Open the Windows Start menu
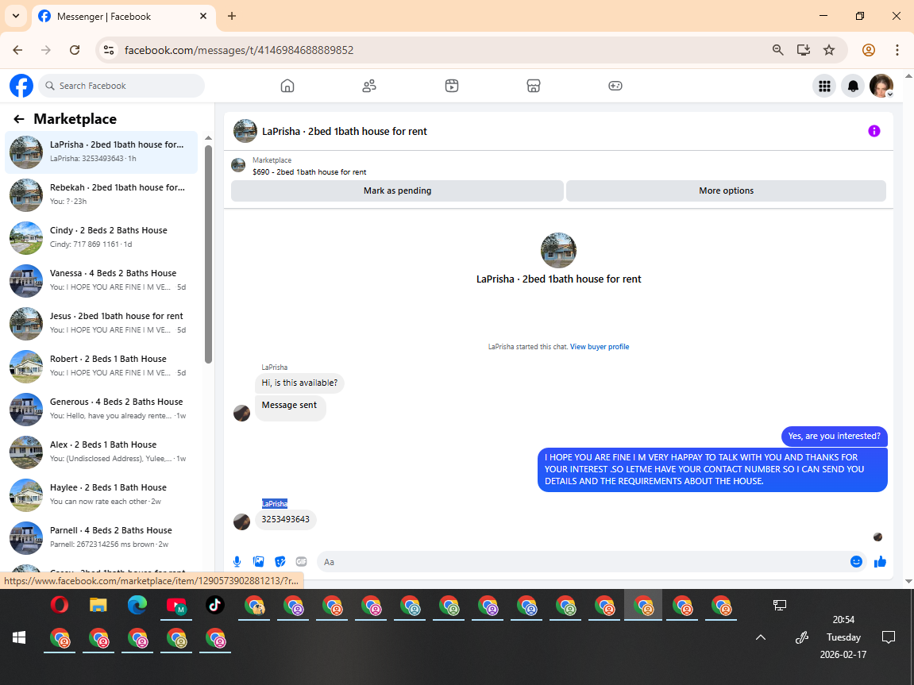 coord(18,638)
